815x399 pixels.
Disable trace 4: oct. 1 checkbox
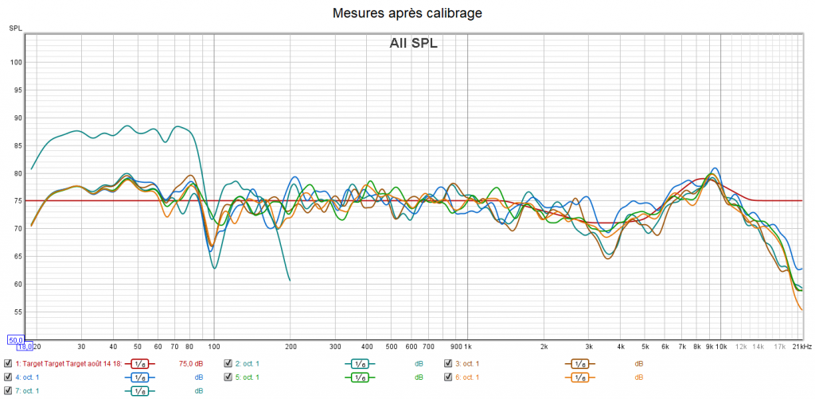coord(8,377)
